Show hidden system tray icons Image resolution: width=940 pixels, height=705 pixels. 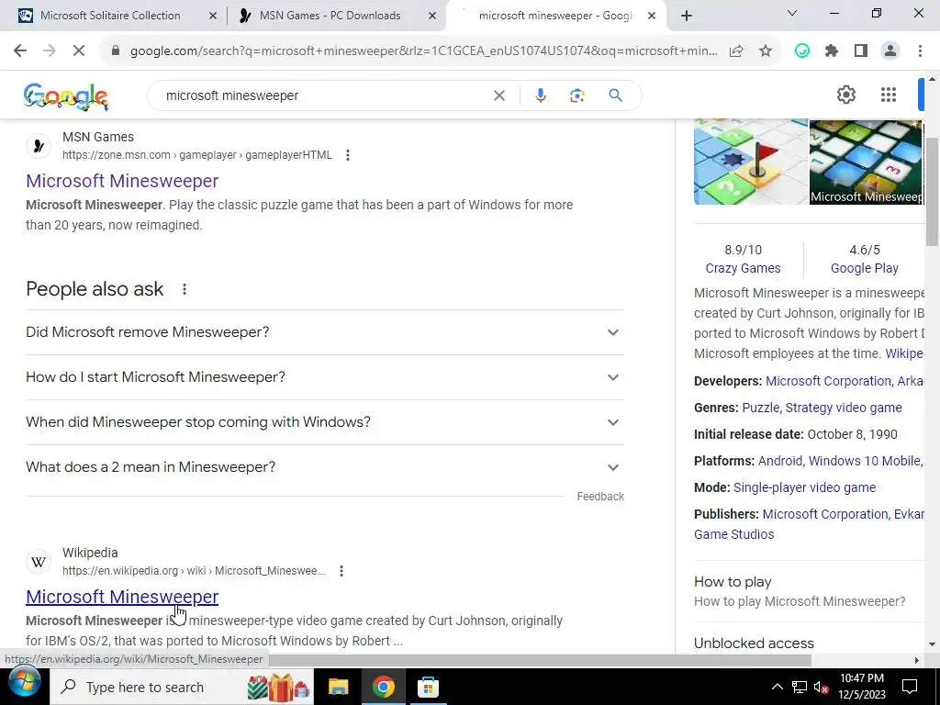pyautogui.click(x=777, y=687)
